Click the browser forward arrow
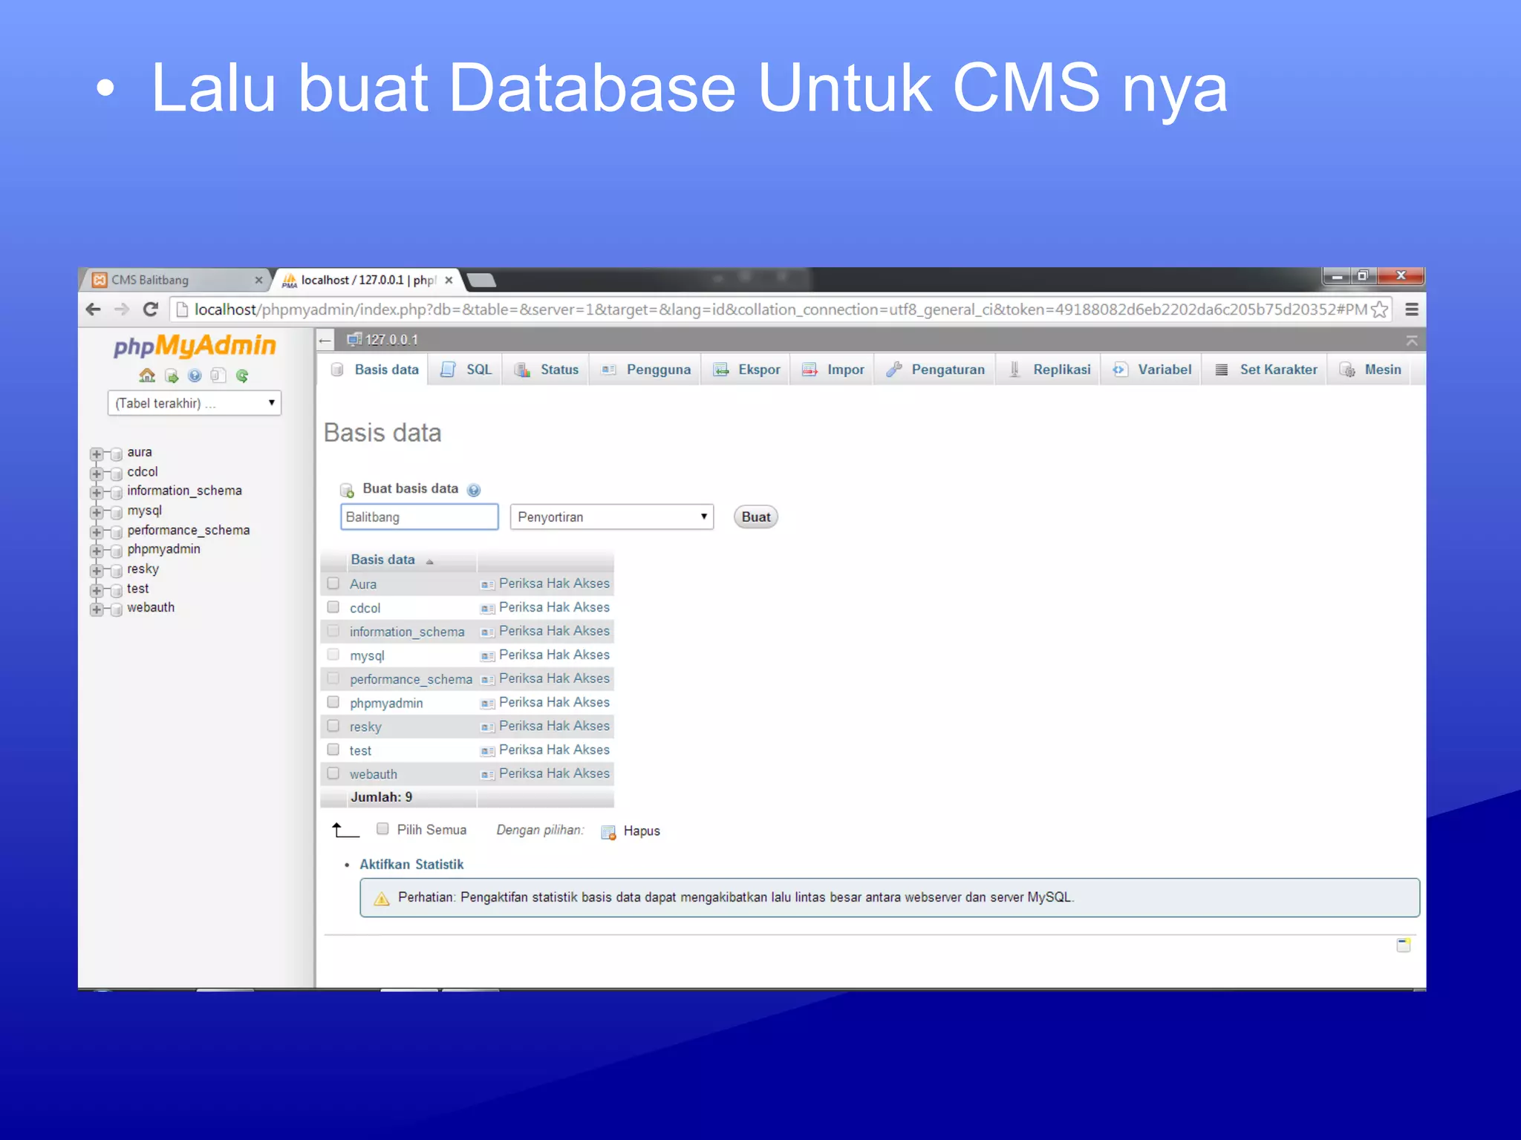Viewport: 1521px width, 1140px height. [x=122, y=309]
